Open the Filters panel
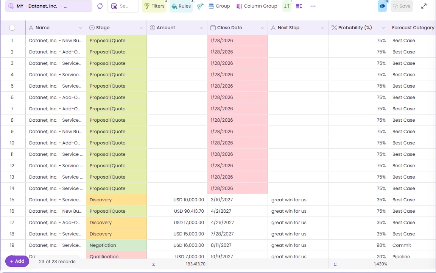436x273 pixels. (x=154, y=6)
